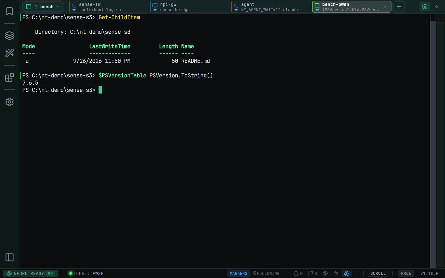Close the bench-pwsh tab
The image size is (445, 278).
(x=385, y=7)
